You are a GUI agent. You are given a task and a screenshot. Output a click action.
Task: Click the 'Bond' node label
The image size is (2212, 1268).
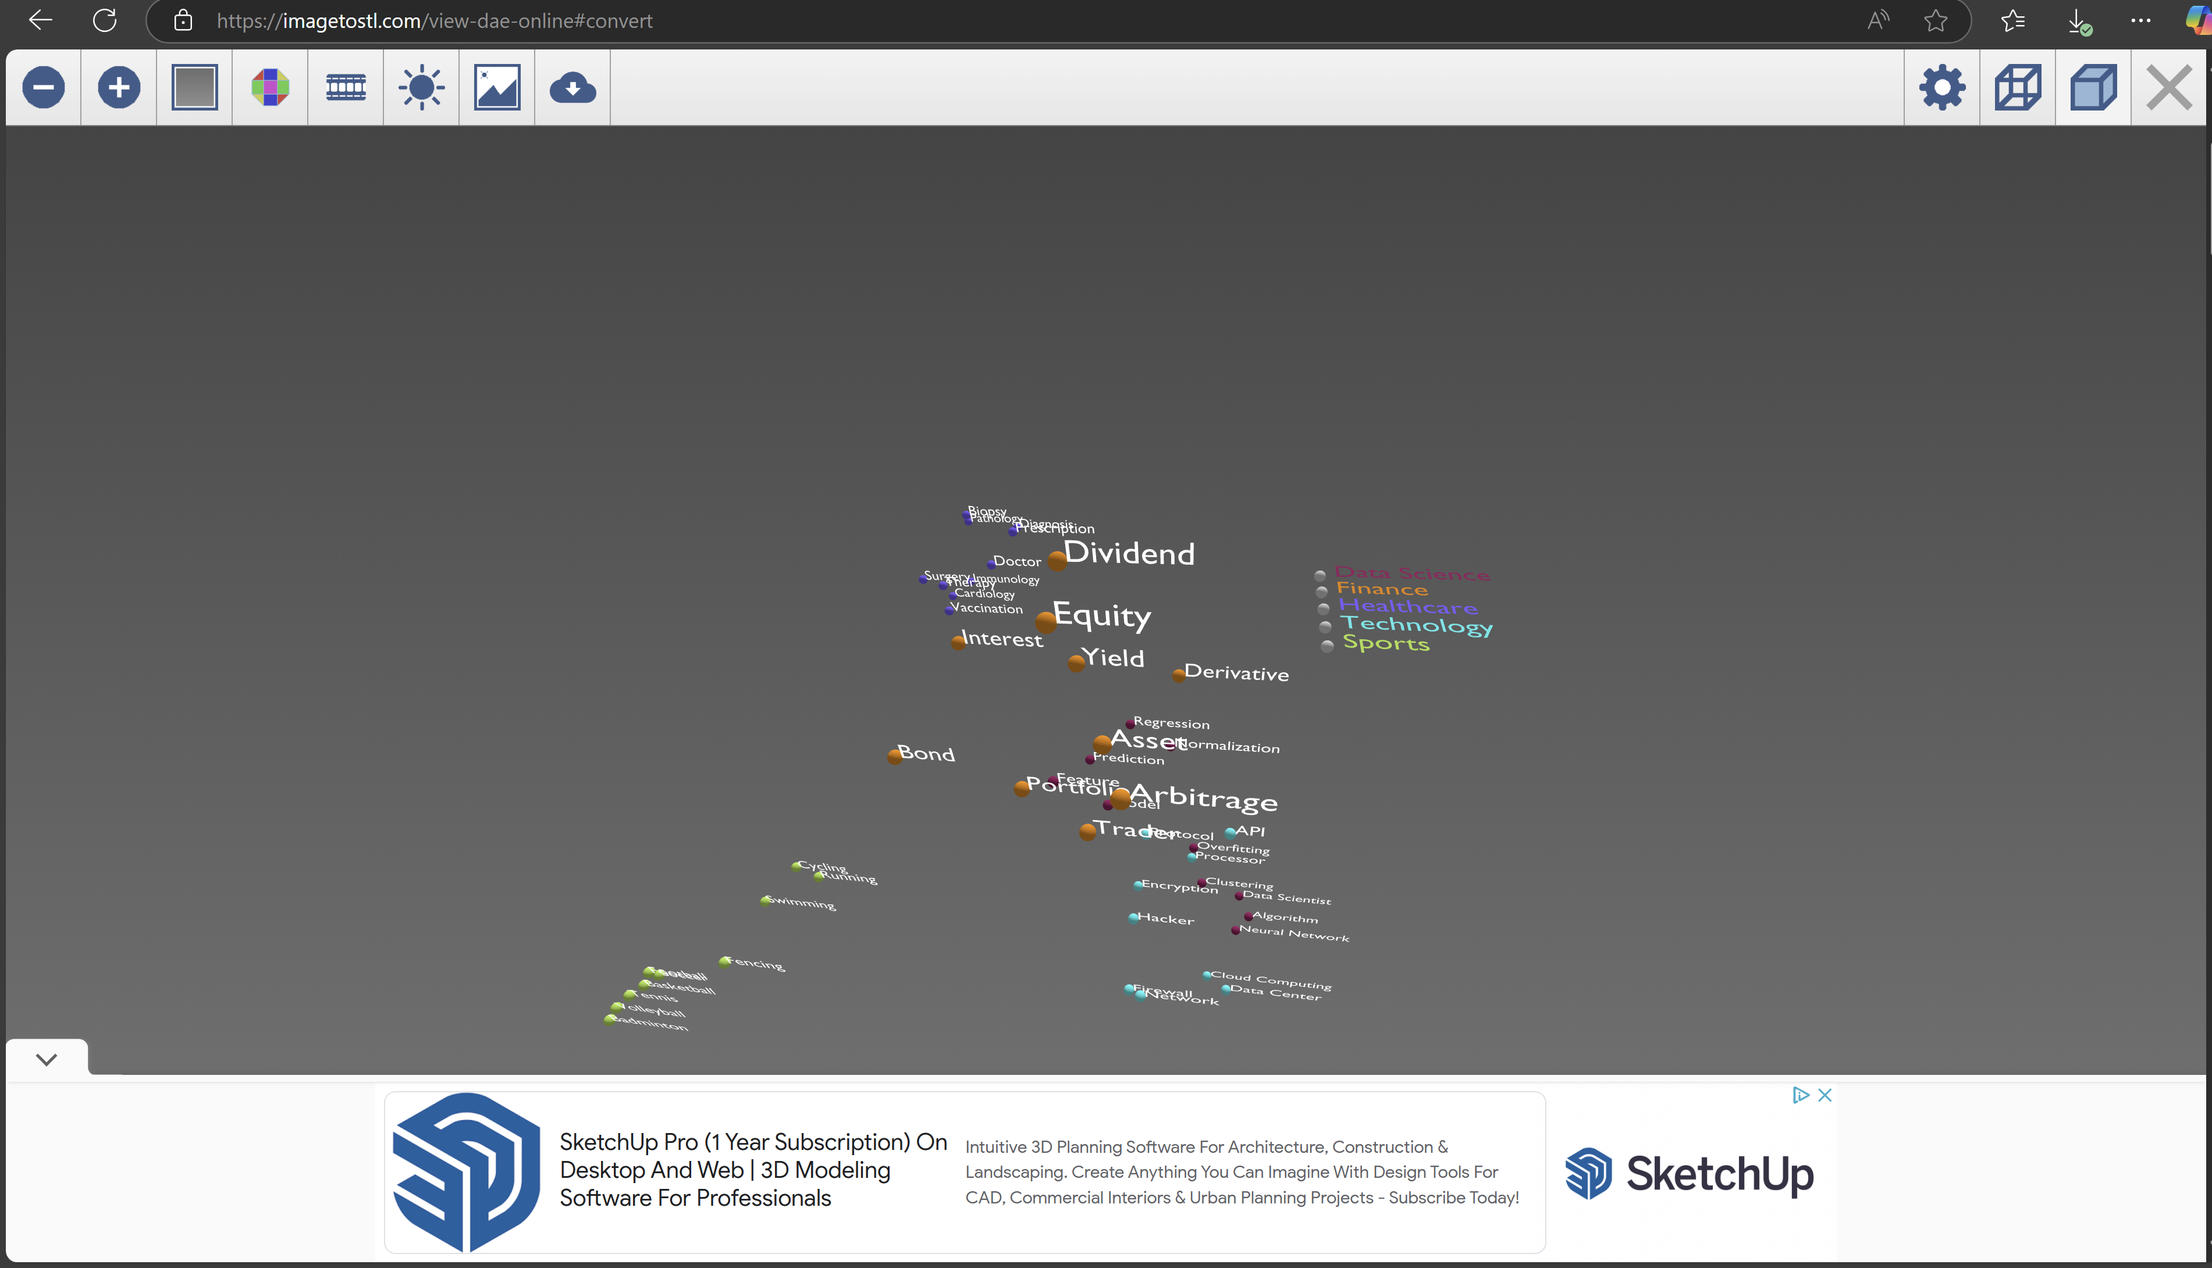[926, 753]
